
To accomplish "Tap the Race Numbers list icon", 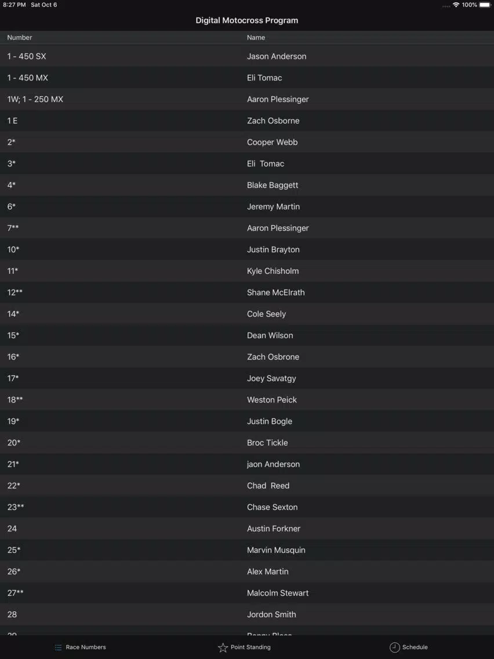I will pyautogui.click(x=59, y=647).
